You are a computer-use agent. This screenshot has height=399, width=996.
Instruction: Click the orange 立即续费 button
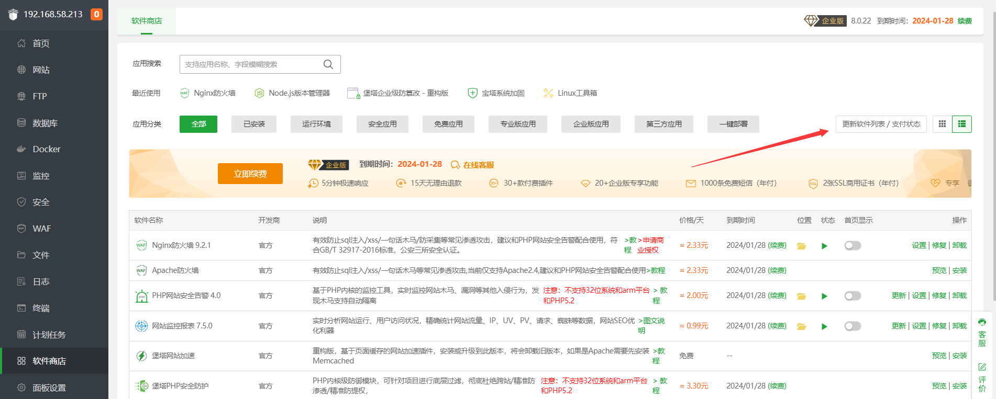click(250, 174)
